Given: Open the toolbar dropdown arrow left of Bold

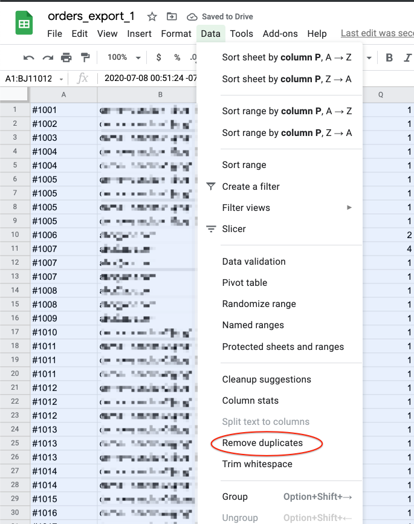Looking at the screenshot, I should point(369,58).
